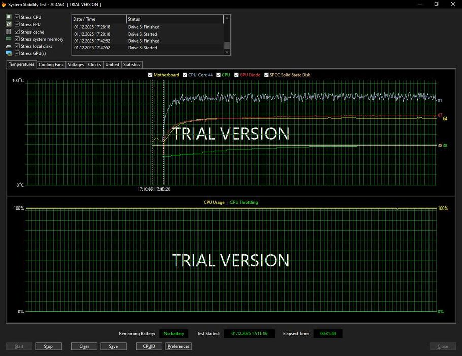Open the Cooling Fans tab
The width and height of the screenshot is (462, 356).
pos(51,65)
